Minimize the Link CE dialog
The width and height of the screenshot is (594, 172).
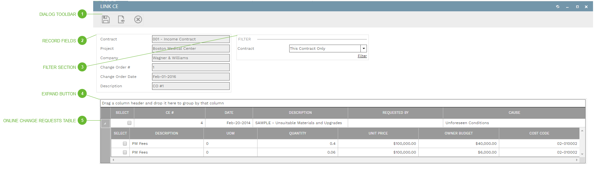point(567,7)
